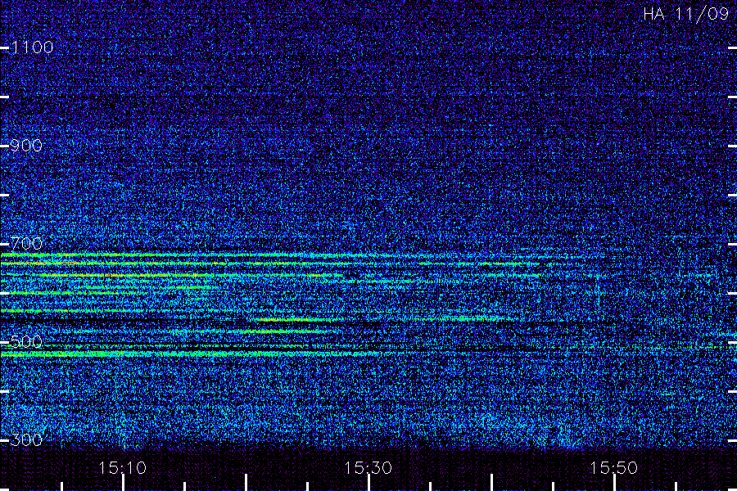Click the 700 frequency axis label

(26, 243)
